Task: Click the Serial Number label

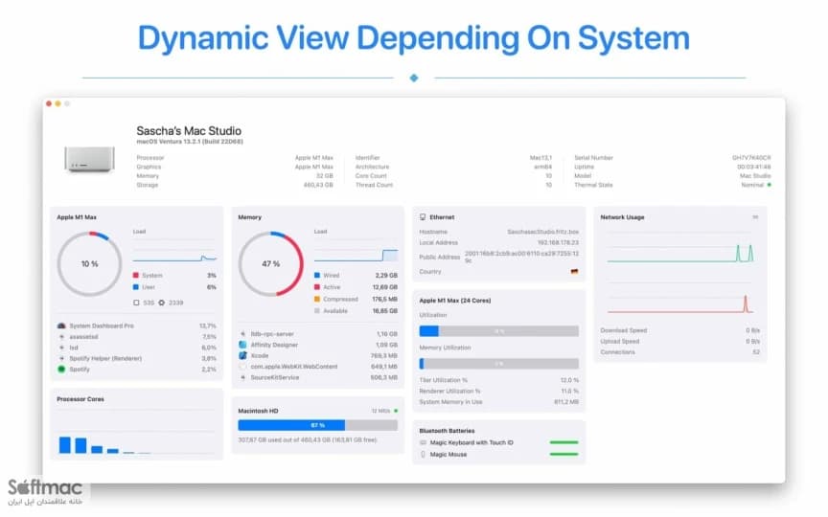Action: point(593,158)
